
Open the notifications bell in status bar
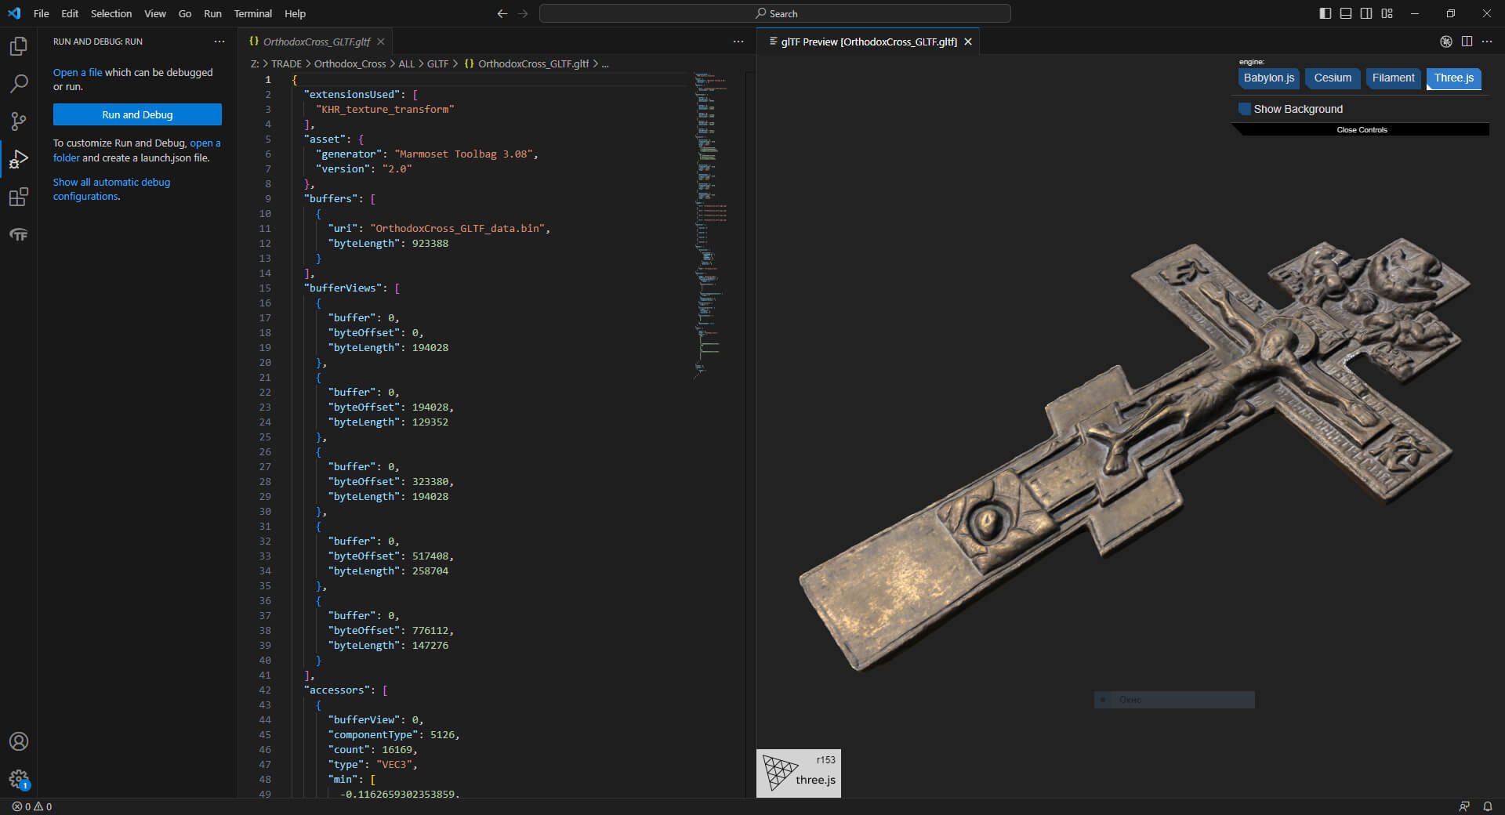1487,806
